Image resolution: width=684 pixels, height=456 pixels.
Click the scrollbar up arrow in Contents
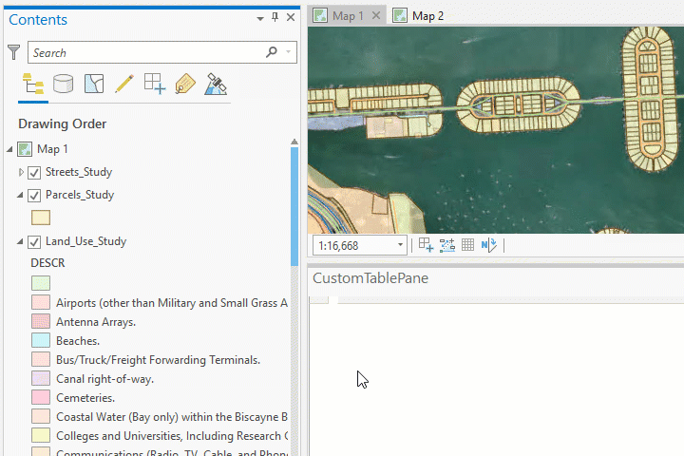[x=294, y=142]
